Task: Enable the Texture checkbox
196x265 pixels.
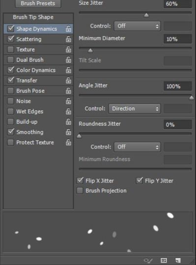Action: click(11, 50)
